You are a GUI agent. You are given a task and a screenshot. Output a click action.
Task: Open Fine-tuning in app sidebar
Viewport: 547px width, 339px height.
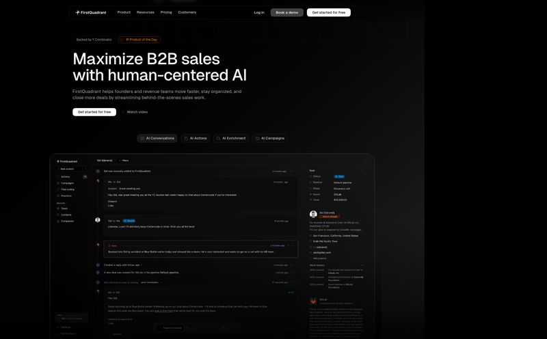[x=67, y=189]
